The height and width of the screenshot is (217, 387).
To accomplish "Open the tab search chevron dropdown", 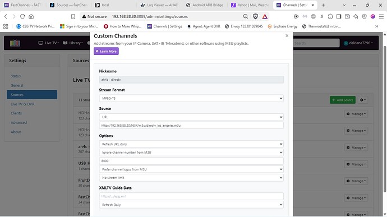I will tap(344, 5).
